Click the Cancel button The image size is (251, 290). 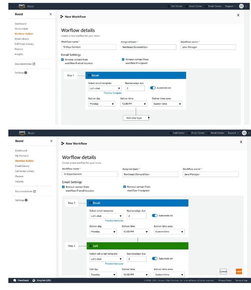223,271
